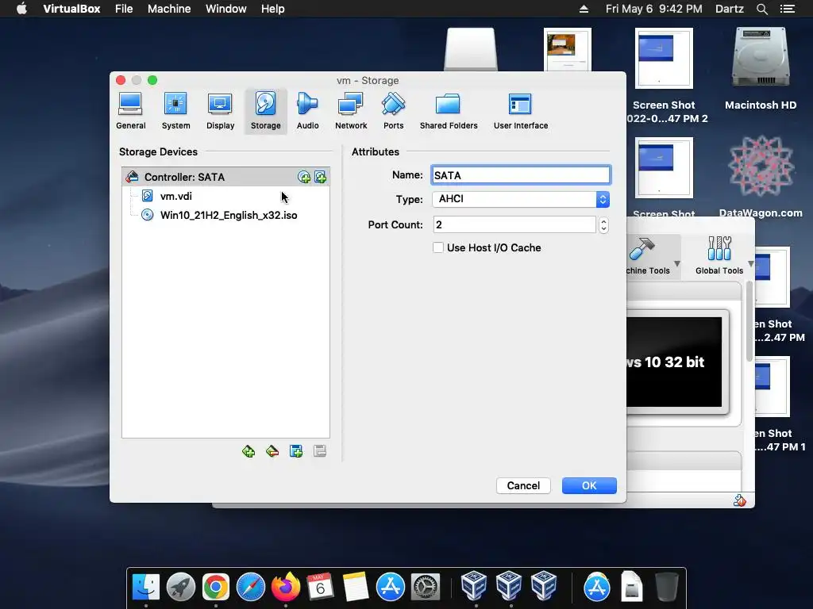Image resolution: width=813 pixels, height=609 pixels.
Task: Open Firefox from the dock
Action: 286,588
